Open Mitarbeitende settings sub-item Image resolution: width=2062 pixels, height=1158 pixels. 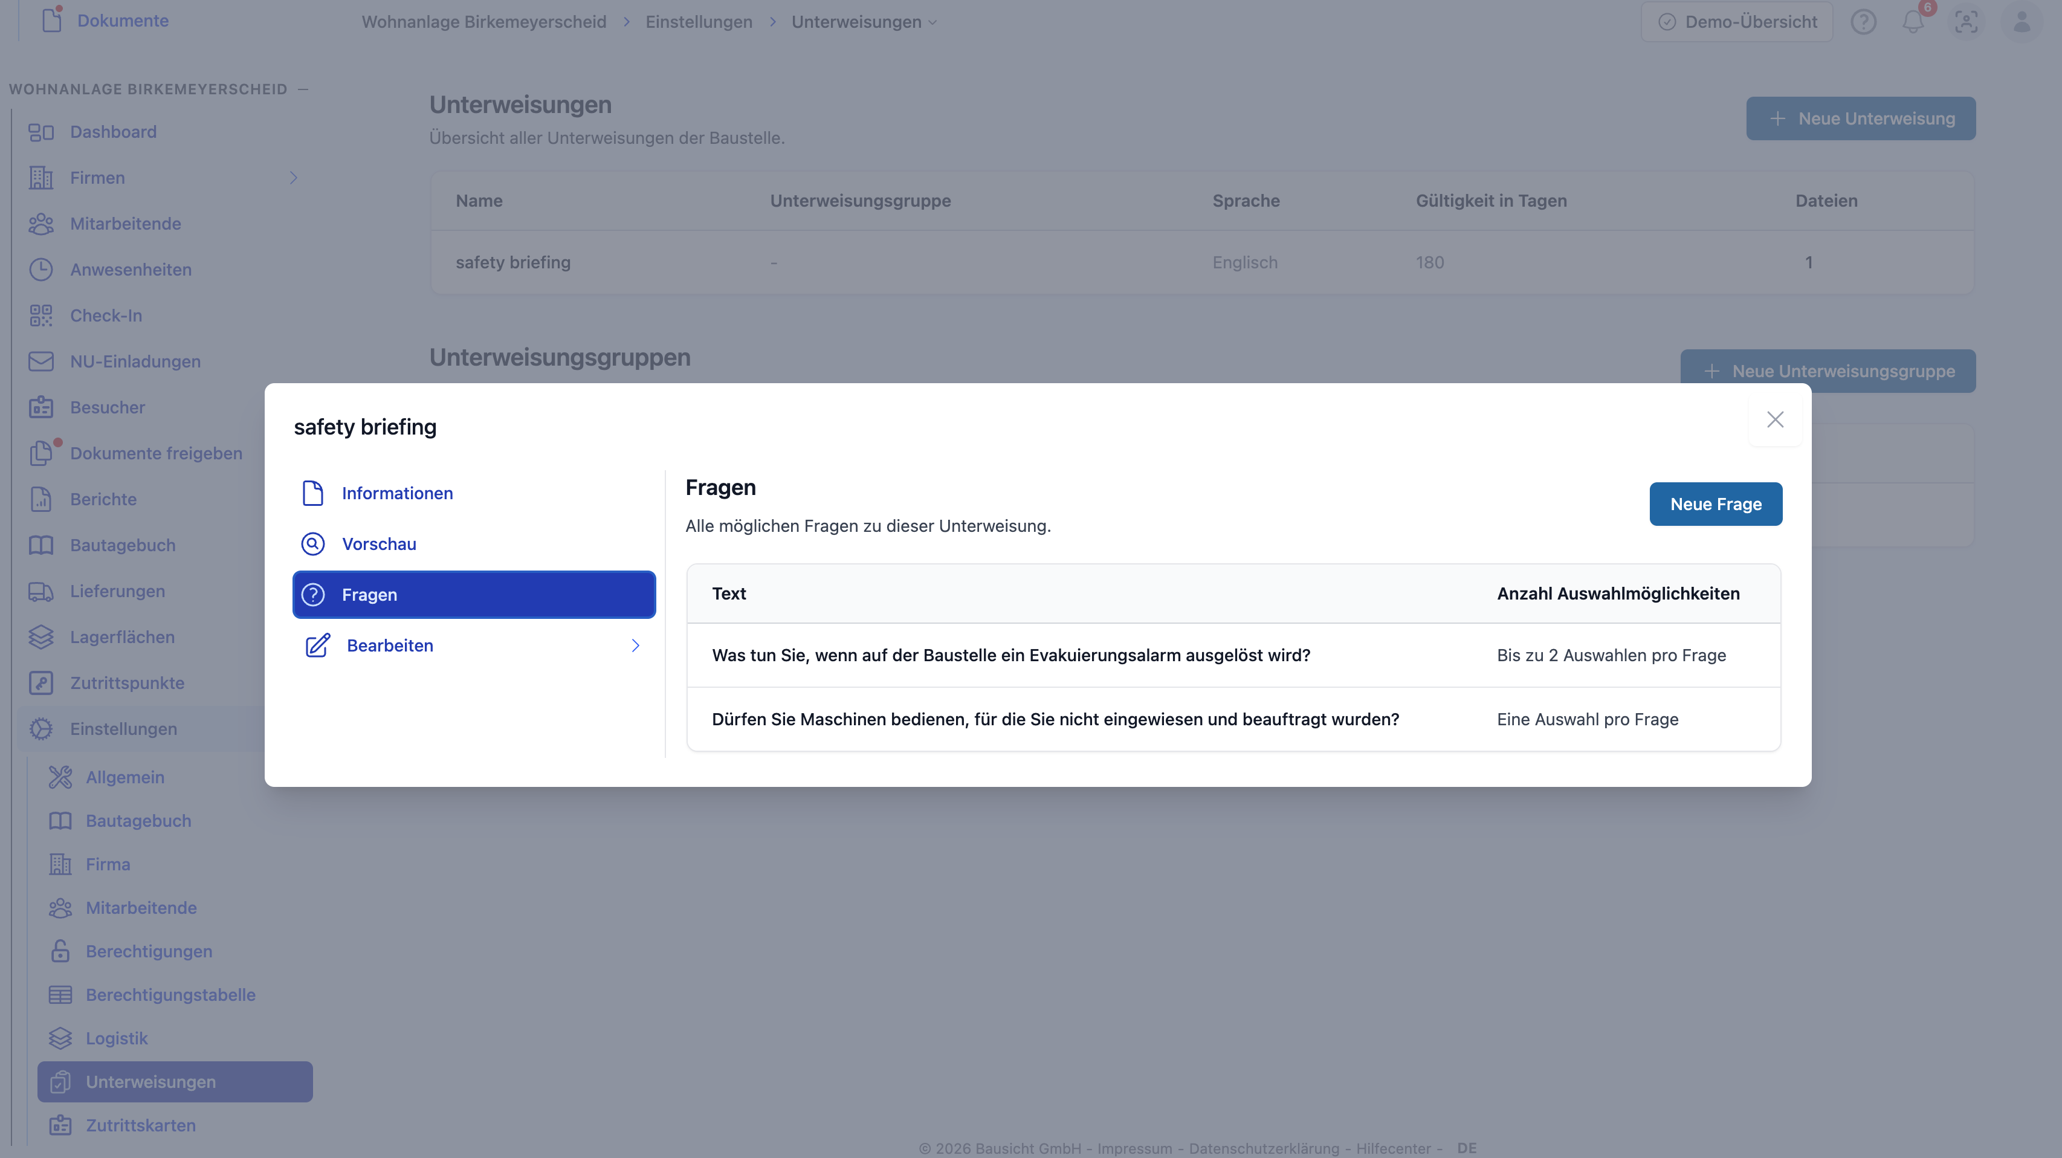click(141, 908)
